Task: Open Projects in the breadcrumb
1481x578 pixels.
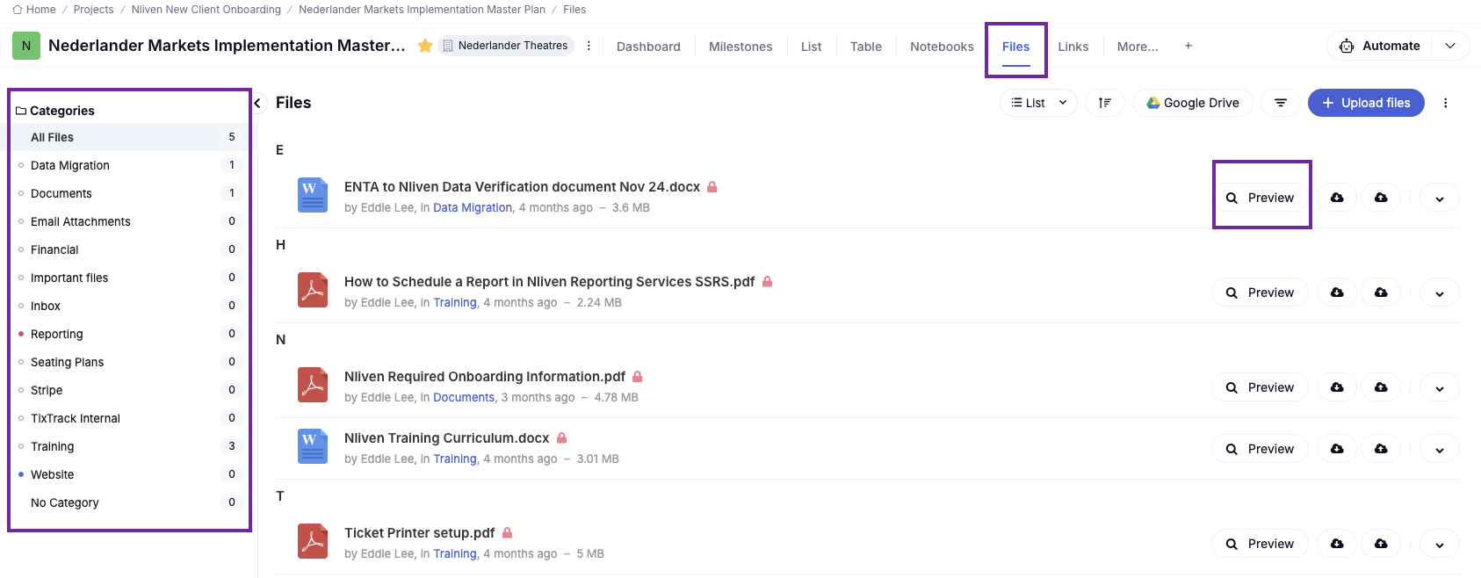Action: tap(93, 10)
